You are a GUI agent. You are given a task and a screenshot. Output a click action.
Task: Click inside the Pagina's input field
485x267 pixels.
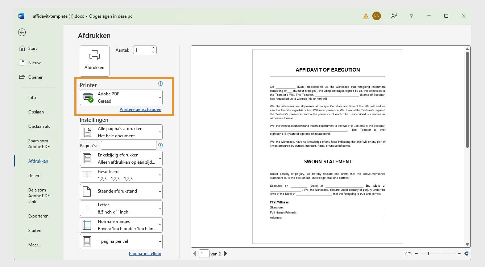(x=128, y=145)
